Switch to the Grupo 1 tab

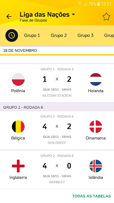[32, 35]
